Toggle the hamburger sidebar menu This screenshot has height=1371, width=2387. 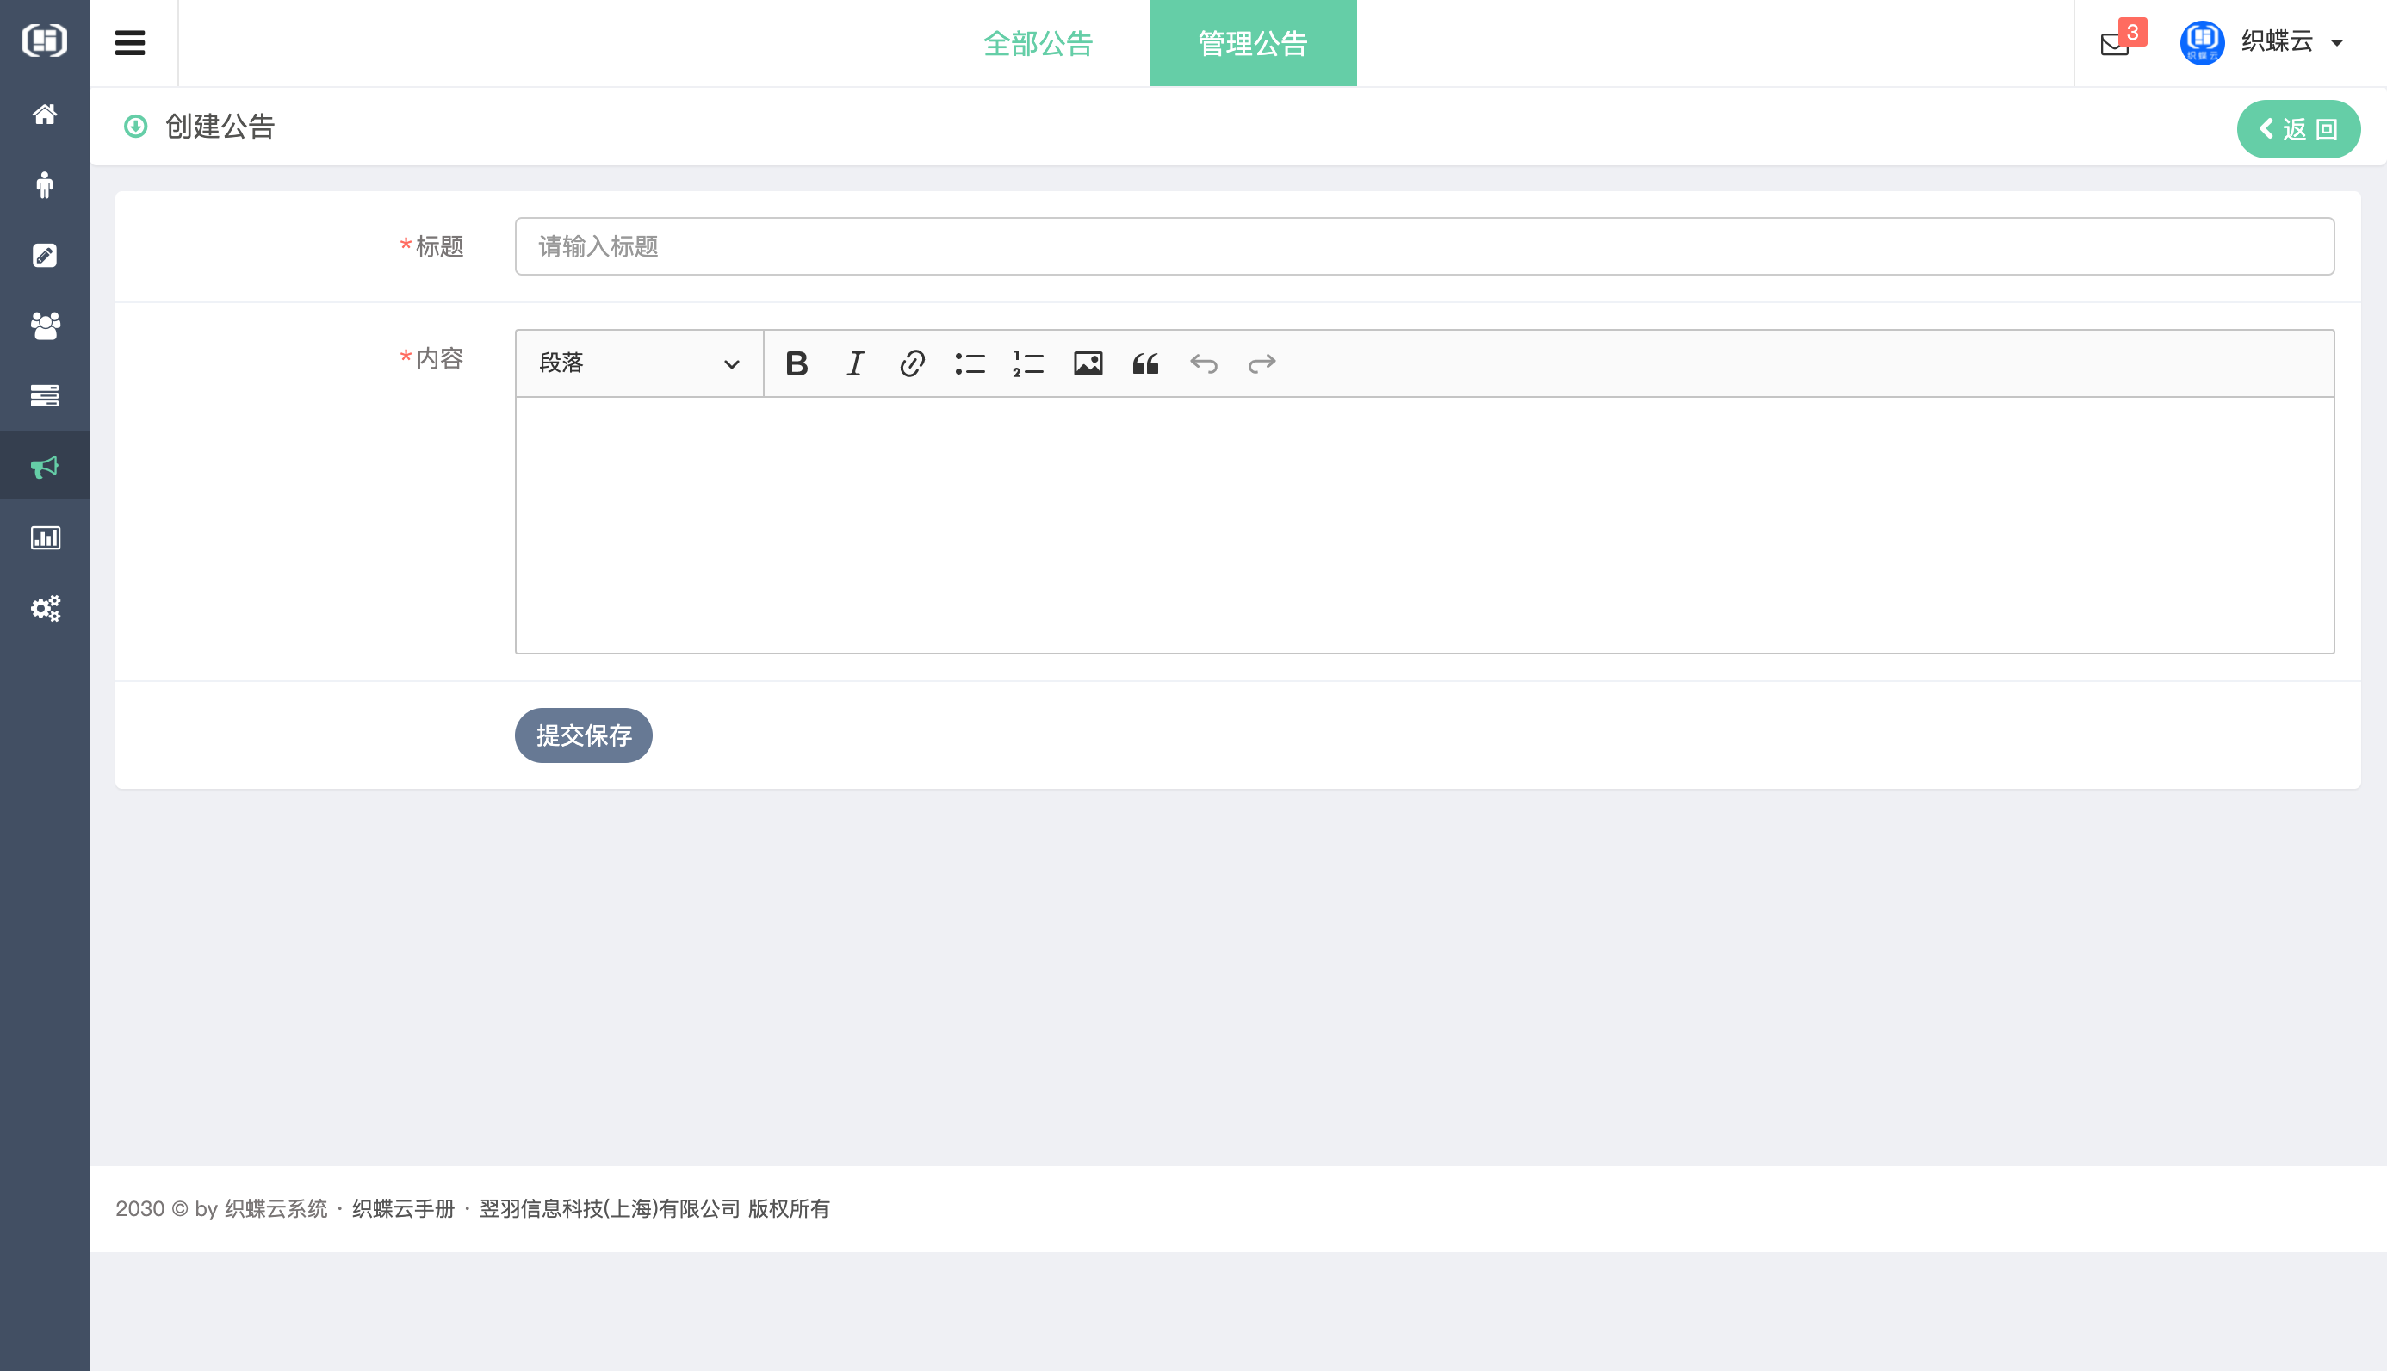pyautogui.click(x=130, y=43)
